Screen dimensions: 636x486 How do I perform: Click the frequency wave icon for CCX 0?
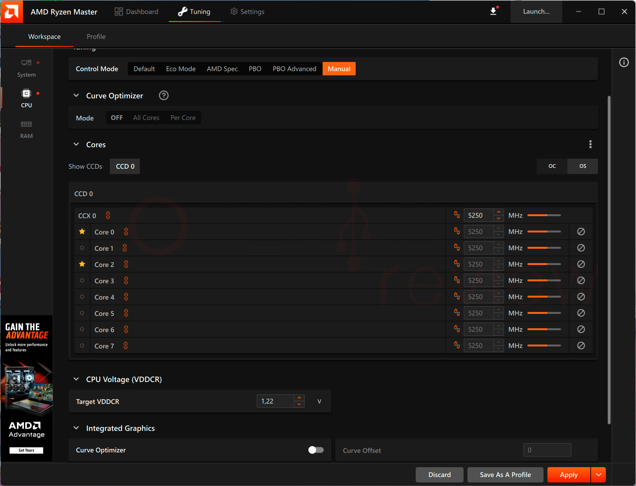point(457,215)
